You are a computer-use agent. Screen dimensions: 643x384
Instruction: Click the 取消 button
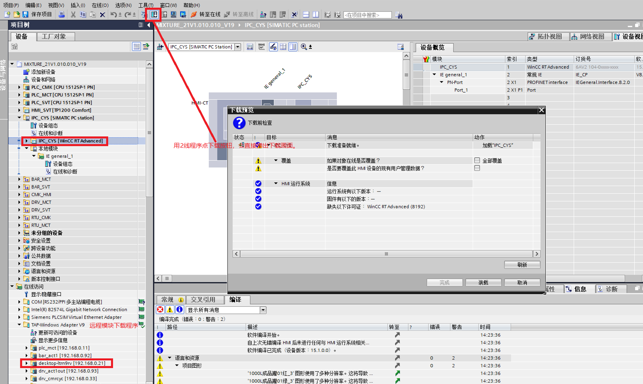[522, 283]
